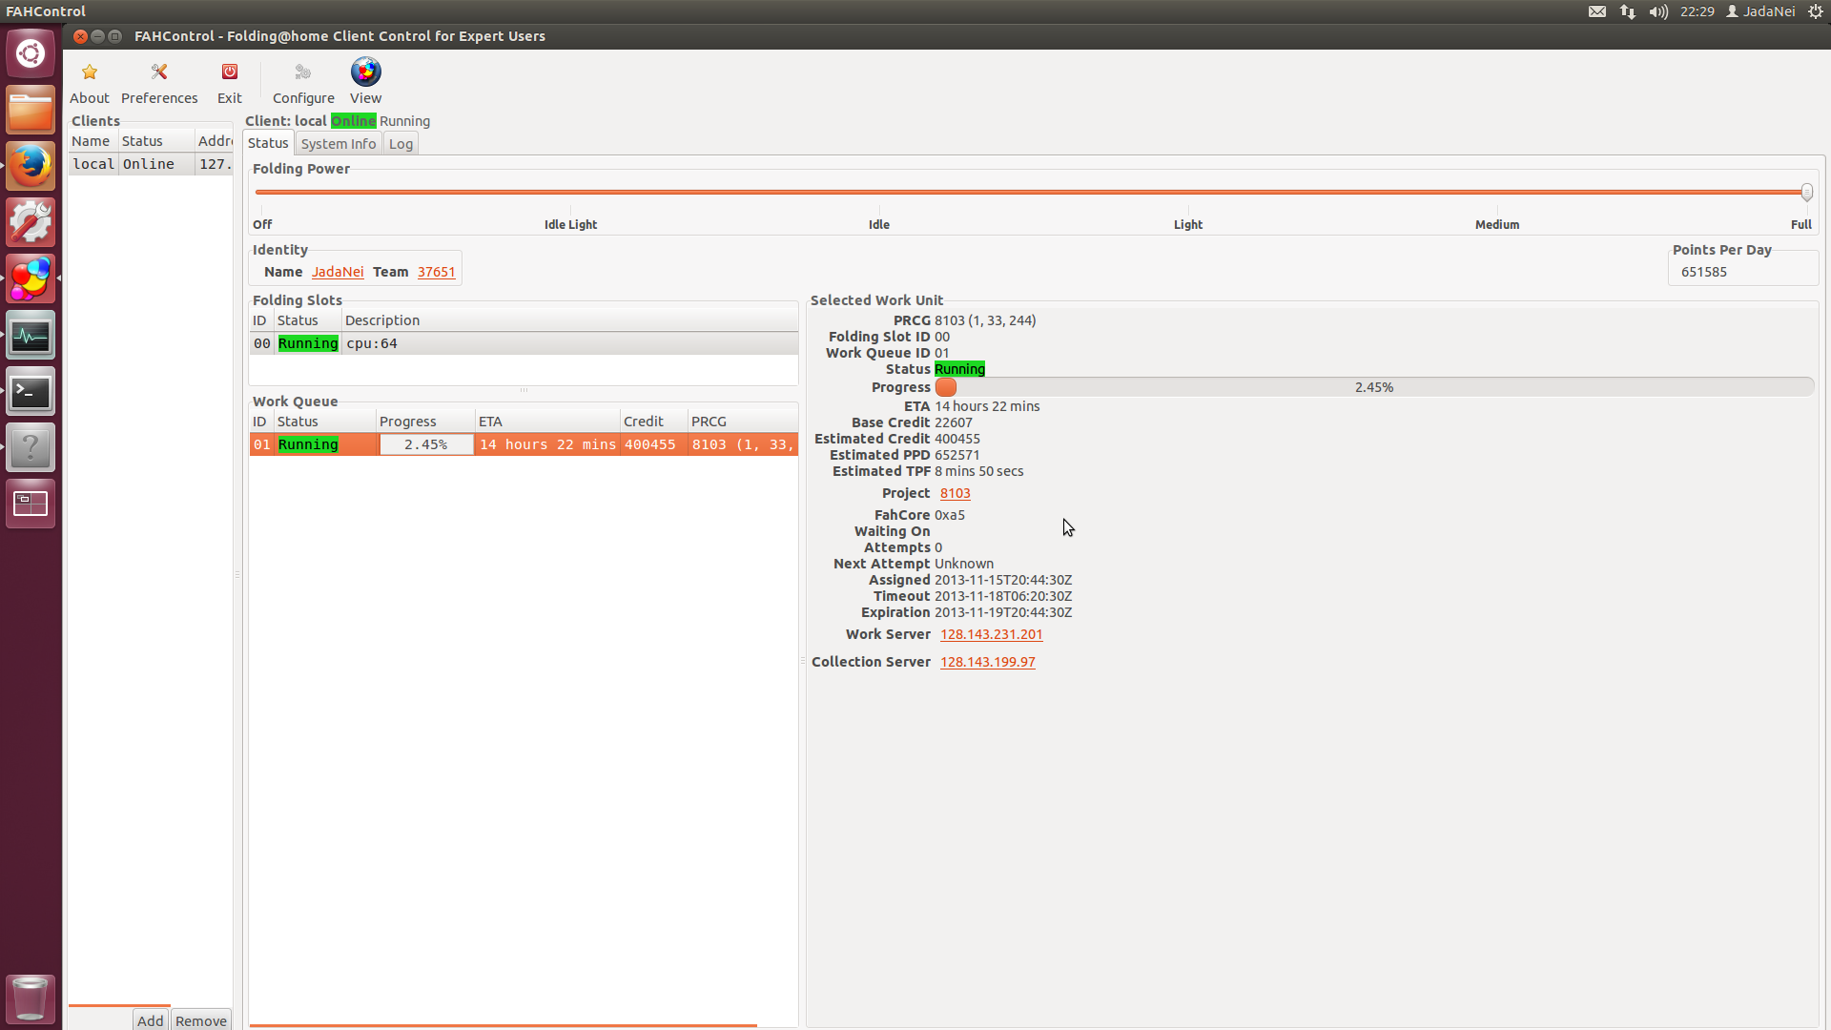The image size is (1831, 1030).
Task: Click Work Queue ETA column header
Action: pyautogui.click(x=547, y=422)
